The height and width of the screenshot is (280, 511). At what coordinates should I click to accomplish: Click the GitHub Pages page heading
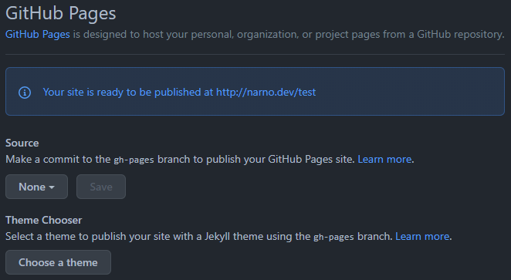[61, 14]
